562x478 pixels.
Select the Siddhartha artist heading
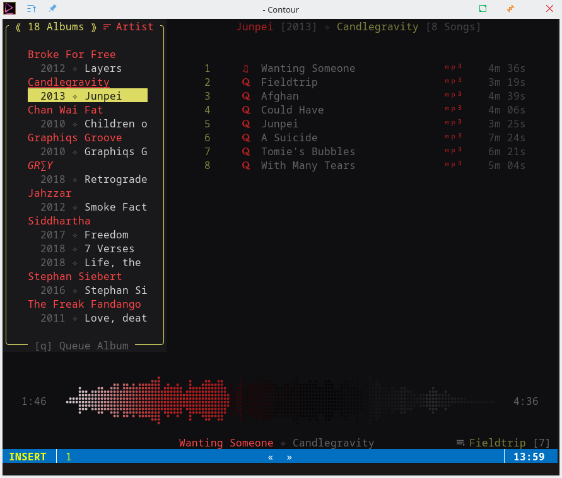point(59,221)
